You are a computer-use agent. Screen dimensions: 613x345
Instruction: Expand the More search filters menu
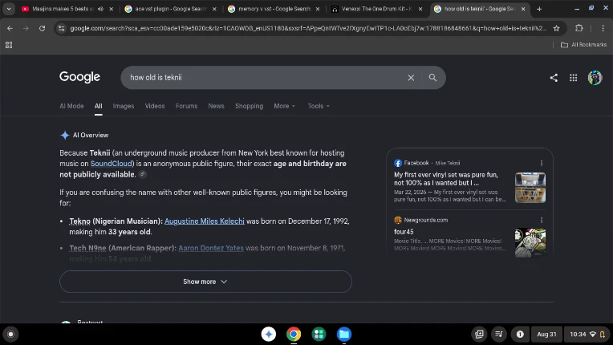[x=284, y=106]
